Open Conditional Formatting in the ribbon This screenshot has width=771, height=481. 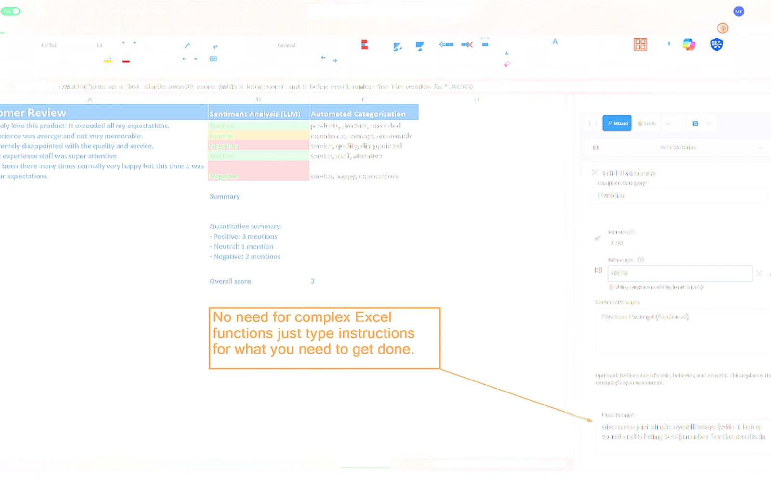365,45
